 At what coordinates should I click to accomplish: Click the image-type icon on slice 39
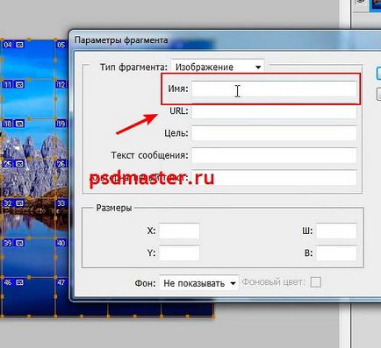point(19,243)
